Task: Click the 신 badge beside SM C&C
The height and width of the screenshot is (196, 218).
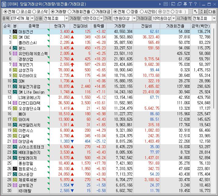Action: tap(15, 37)
